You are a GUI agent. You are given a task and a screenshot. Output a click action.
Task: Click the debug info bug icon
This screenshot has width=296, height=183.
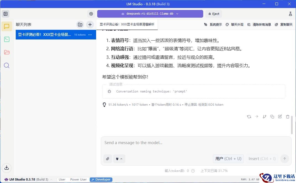tap(109, 91)
